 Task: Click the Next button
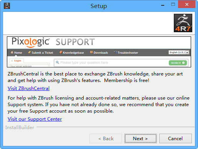pos(140,138)
